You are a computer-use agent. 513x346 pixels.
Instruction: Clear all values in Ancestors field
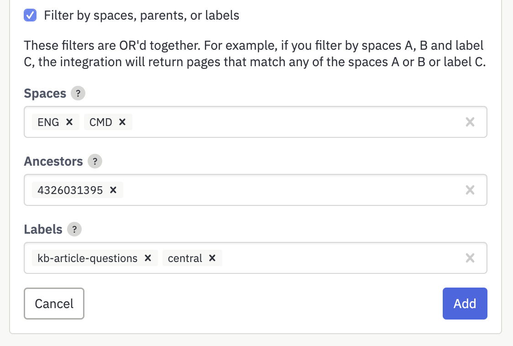pyautogui.click(x=470, y=190)
